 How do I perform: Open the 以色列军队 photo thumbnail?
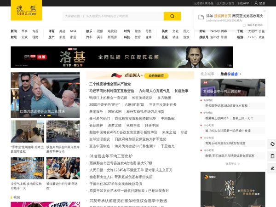tap(63, 131)
